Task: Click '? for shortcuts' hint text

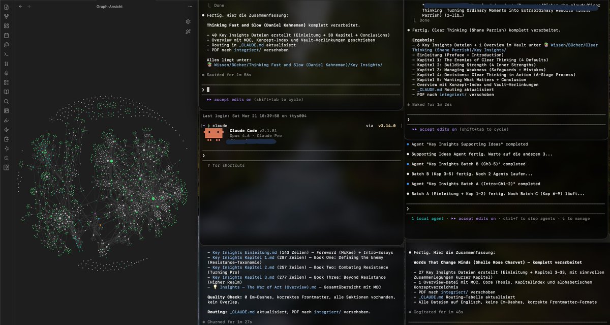Action: 226,165
